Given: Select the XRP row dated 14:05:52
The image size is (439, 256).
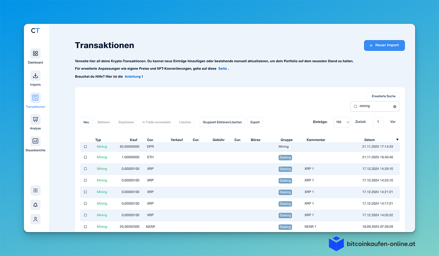Looking at the screenshot, I should point(85,215).
